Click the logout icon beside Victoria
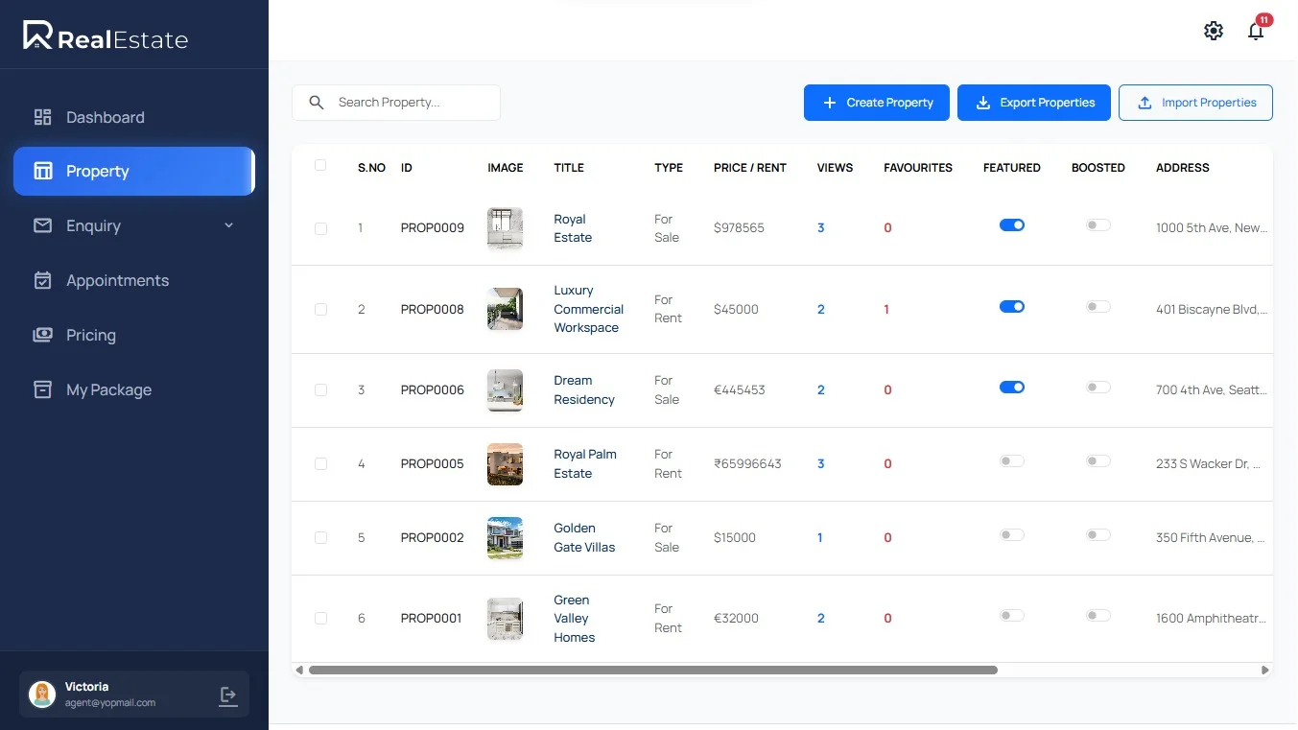Viewport: 1298px width, 730px height. [x=228, y=695]
